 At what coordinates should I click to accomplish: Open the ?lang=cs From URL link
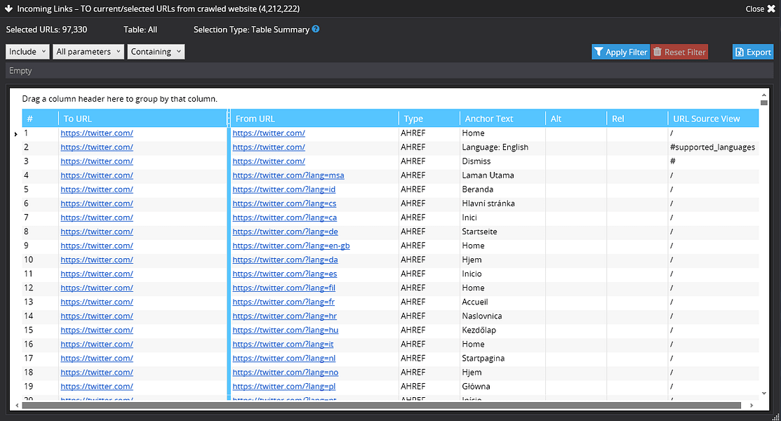point(284,203)
